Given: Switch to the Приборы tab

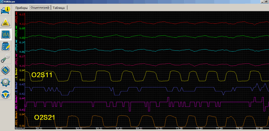Looking at the screenshot, I should 22,8.
